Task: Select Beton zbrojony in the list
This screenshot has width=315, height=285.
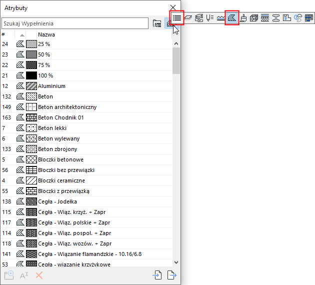Action: click(x=86, y=149)
